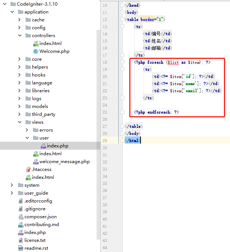The image size is (230, 252).
Task: Fold the table tag at line 12
Action: pos(122,19)
